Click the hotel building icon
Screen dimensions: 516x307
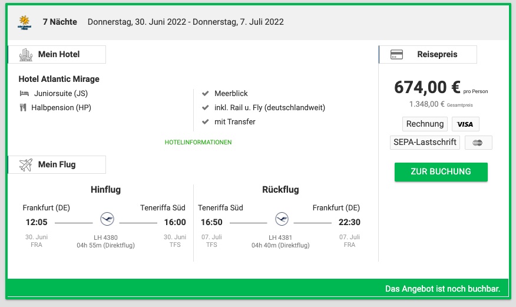[x=26, y=55]
